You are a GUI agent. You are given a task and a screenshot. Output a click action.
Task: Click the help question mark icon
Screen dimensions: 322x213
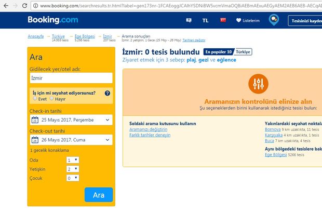click(x=108, y=93)
